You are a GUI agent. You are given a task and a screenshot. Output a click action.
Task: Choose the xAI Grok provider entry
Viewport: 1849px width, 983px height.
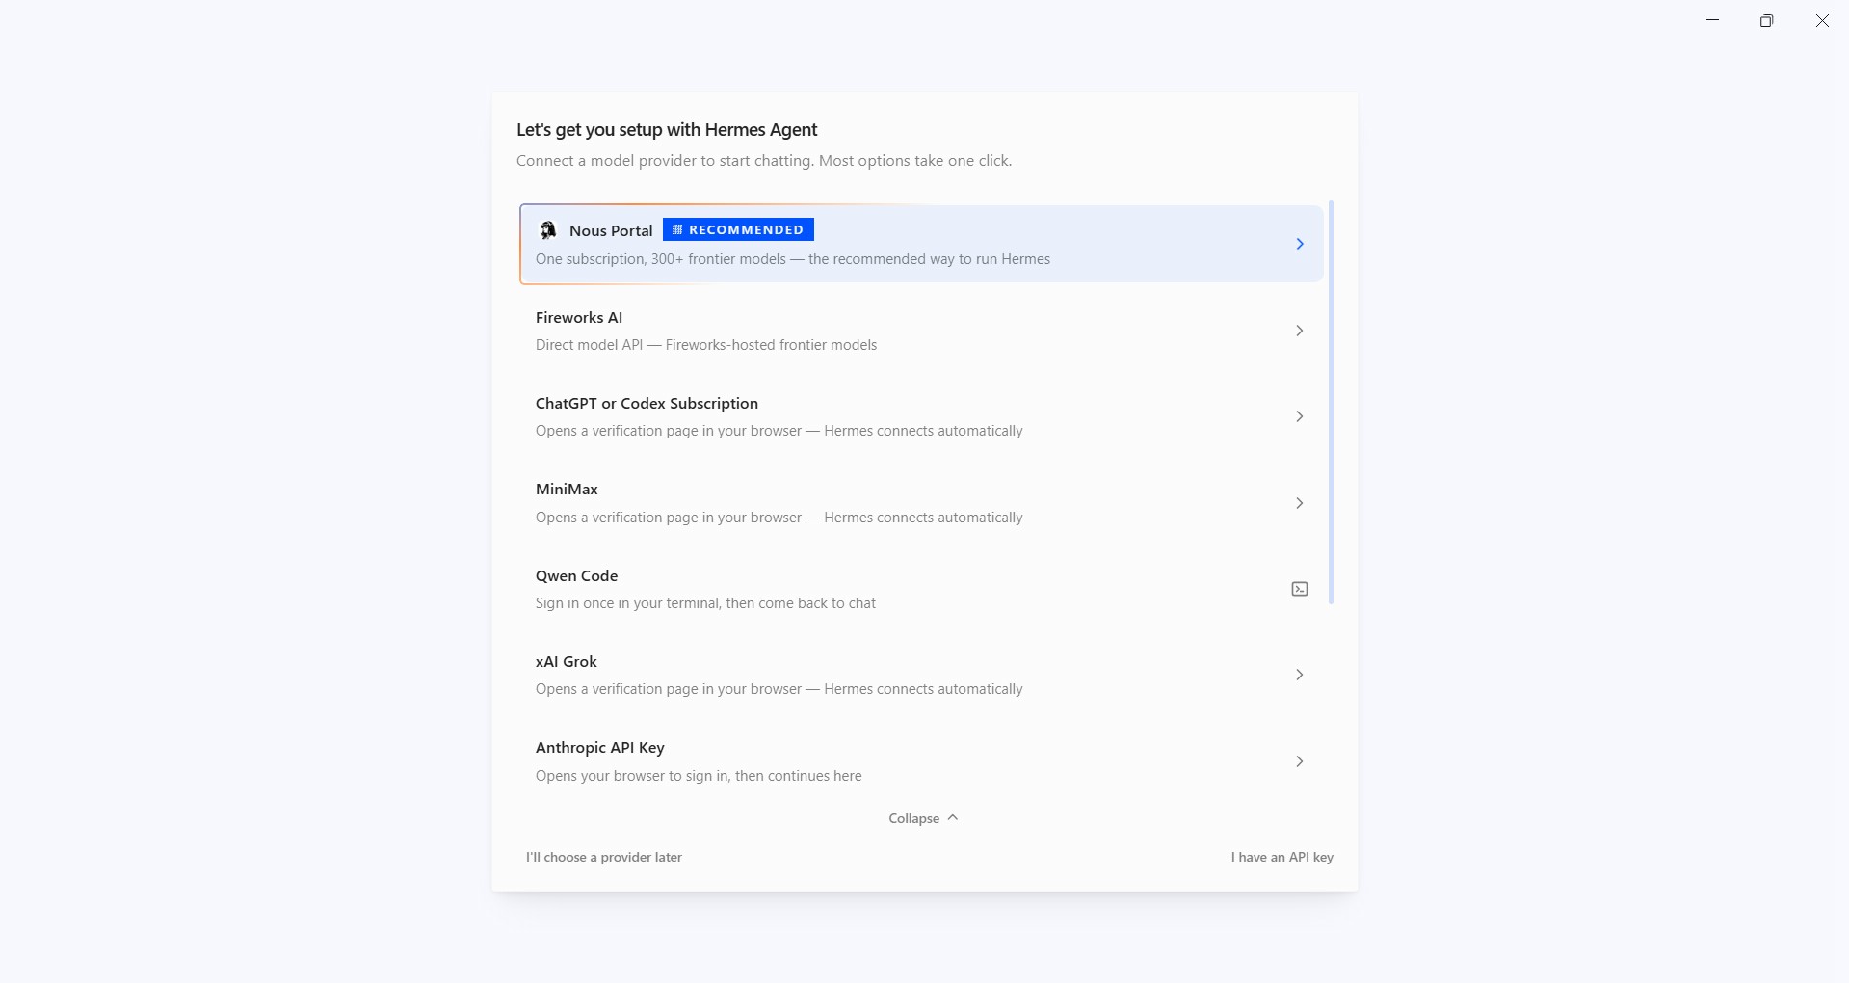coord(921,675)
